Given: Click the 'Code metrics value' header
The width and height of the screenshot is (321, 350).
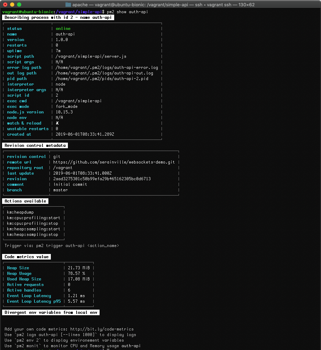Looking at the screenshot, I should [26, 257].
